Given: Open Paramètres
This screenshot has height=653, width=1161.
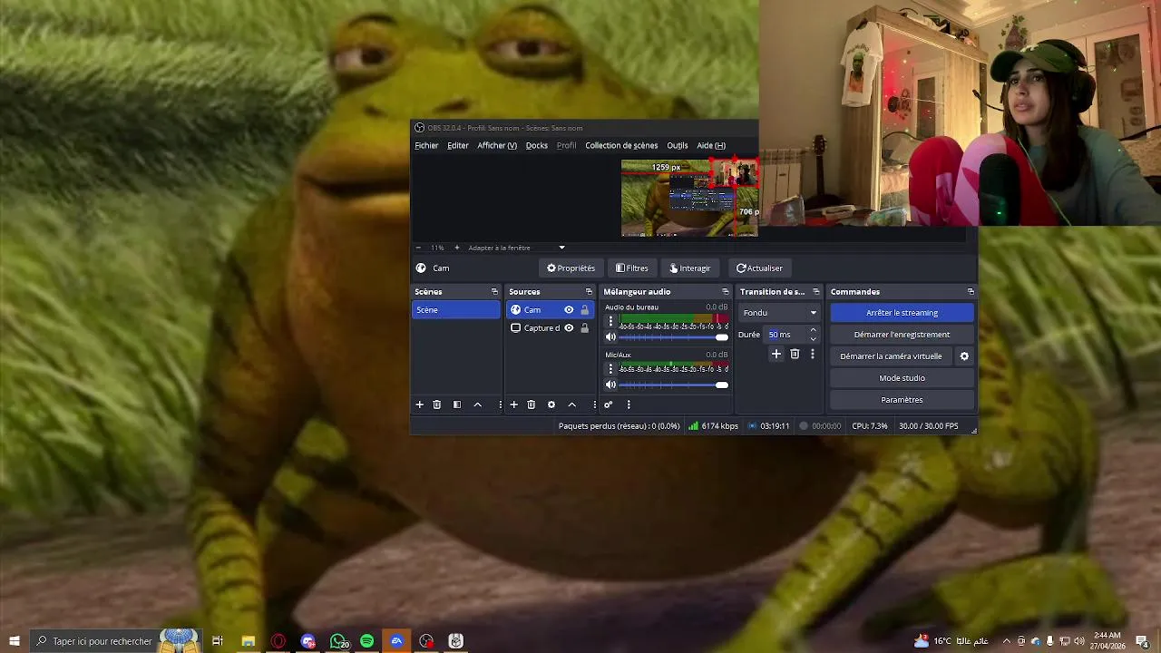Looking at the screenshot, I should coord(902,400).
